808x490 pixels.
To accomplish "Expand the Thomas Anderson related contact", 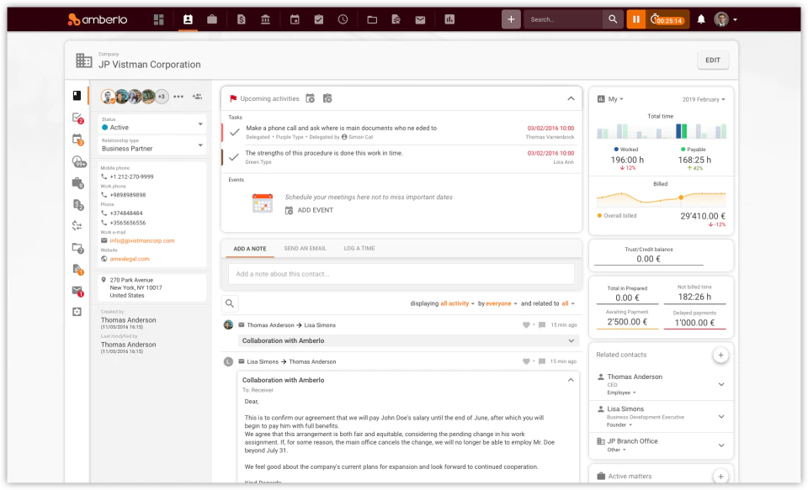I will click(721, 384).
